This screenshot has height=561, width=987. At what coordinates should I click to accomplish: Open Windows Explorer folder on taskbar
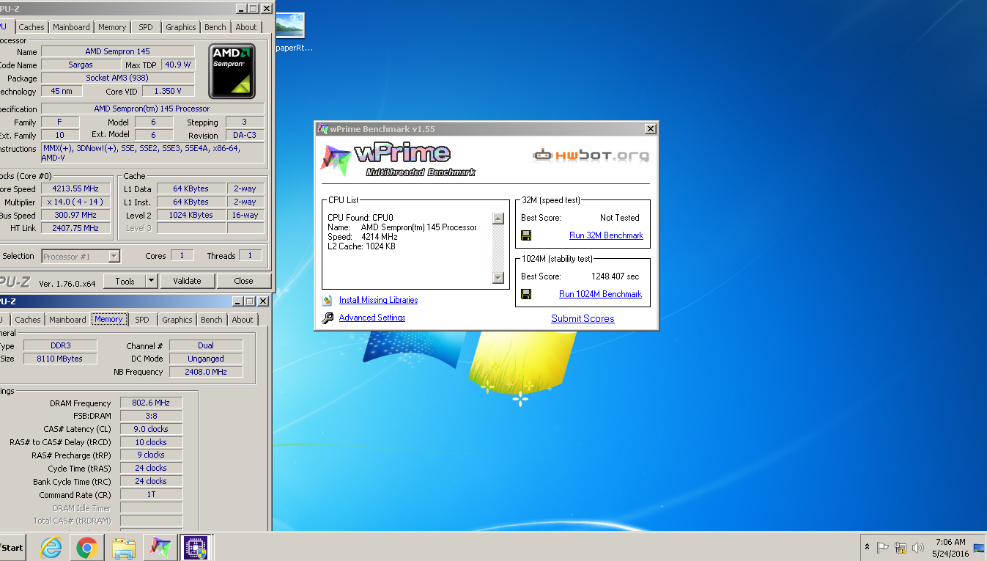pyautogui.click(x=124, y=547)
